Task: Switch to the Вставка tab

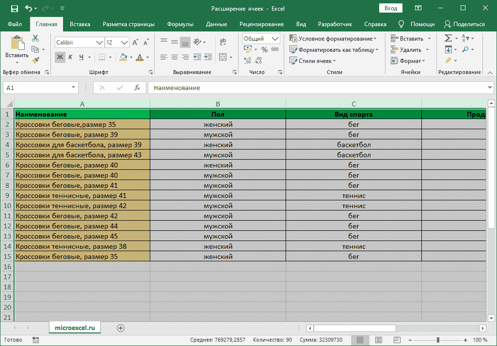Action: click(80, 24)
